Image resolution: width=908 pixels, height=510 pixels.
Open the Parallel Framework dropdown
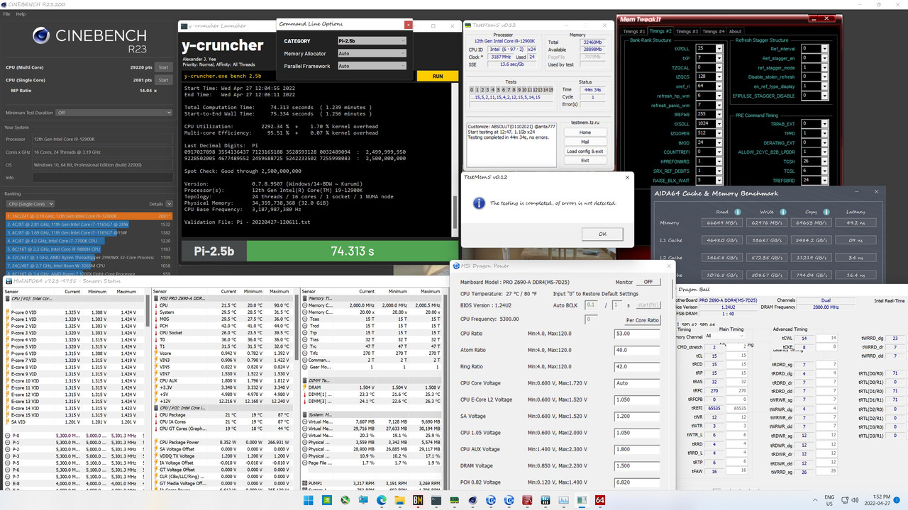click(371, 66)
